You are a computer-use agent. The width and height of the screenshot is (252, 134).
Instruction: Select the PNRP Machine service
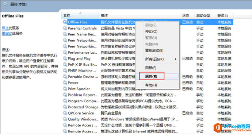[x=82, y=70]
